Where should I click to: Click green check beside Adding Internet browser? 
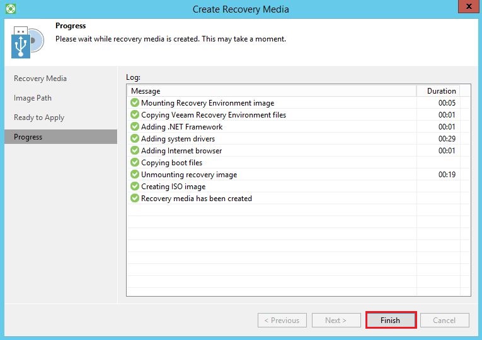(x=134, y=151)
